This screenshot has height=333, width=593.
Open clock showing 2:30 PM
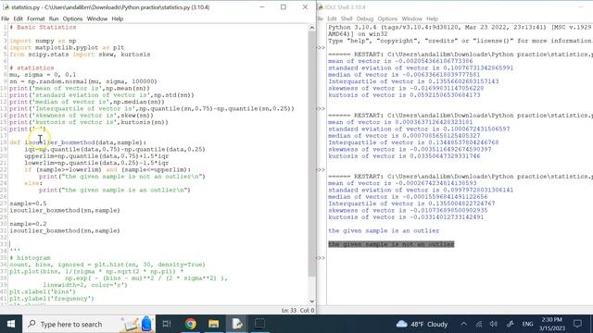point(551,324)
